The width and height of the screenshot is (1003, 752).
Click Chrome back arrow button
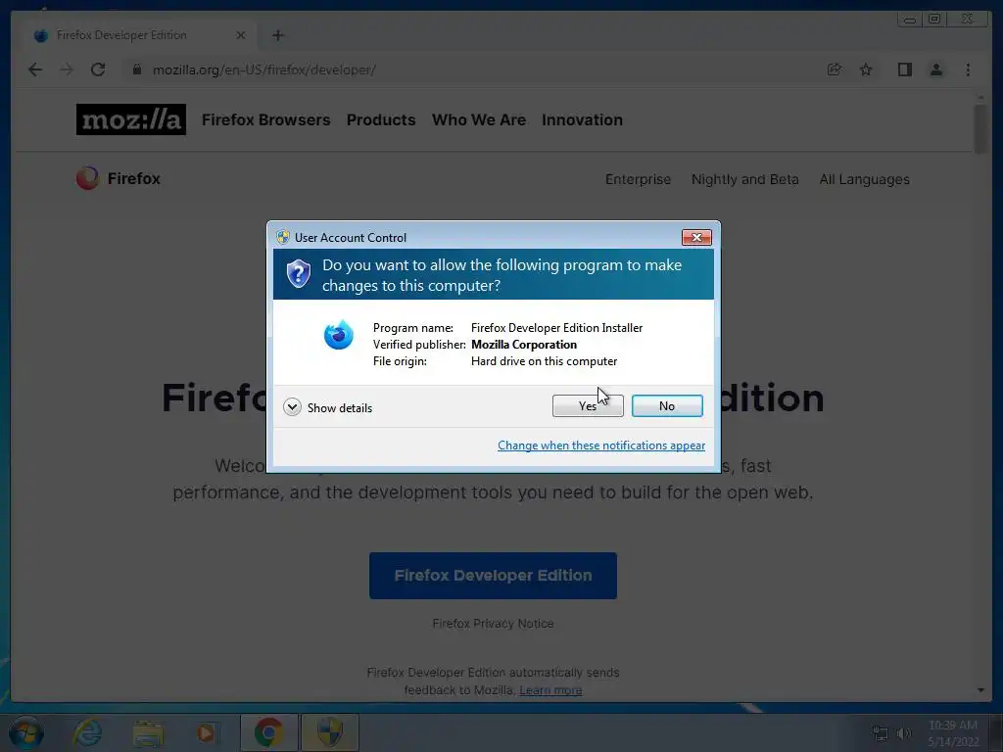(x=35, y=70)
